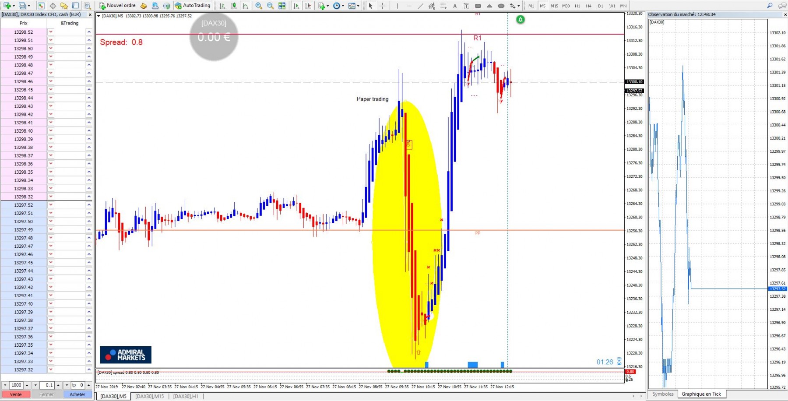Open the MetaEditor yellow book icon
This screenshot has height=401, width=788.
coord(144,6)
